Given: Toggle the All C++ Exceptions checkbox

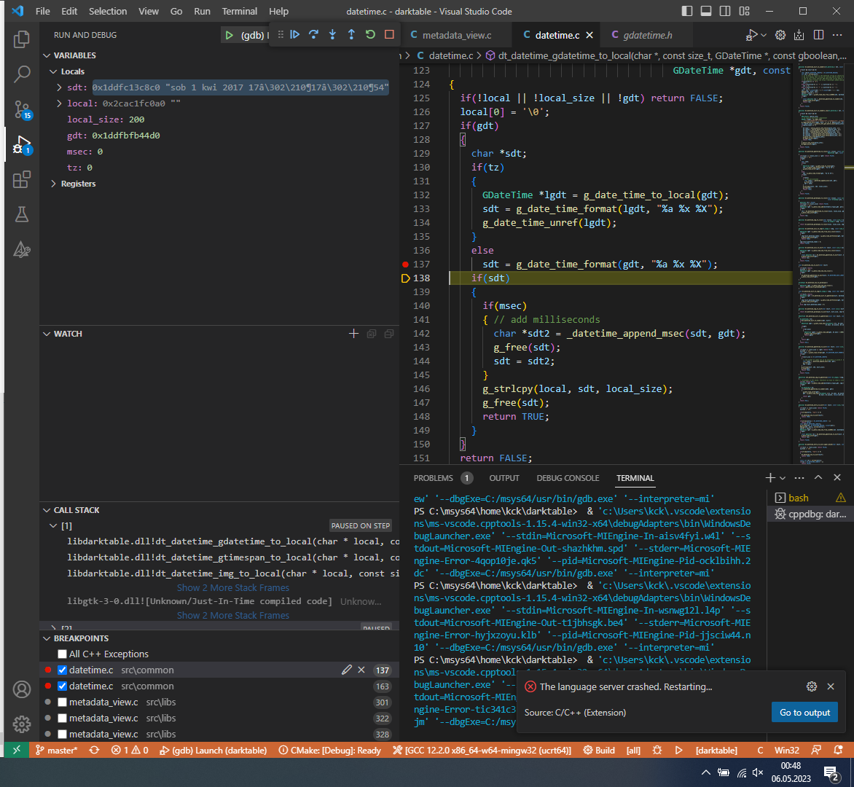Looking at the screenshot, I should coord(62,654).
